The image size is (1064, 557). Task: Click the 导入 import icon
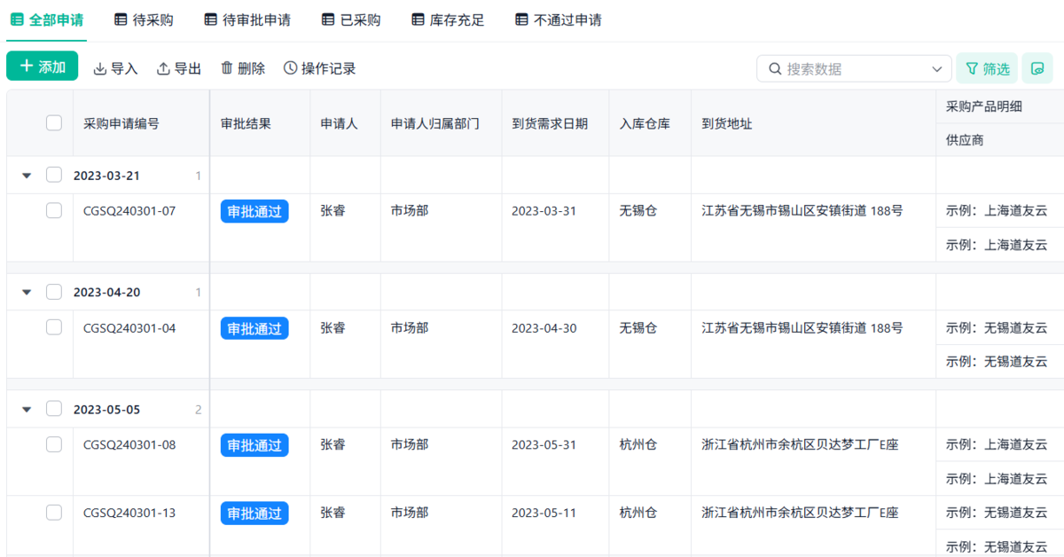click(100, 68)
